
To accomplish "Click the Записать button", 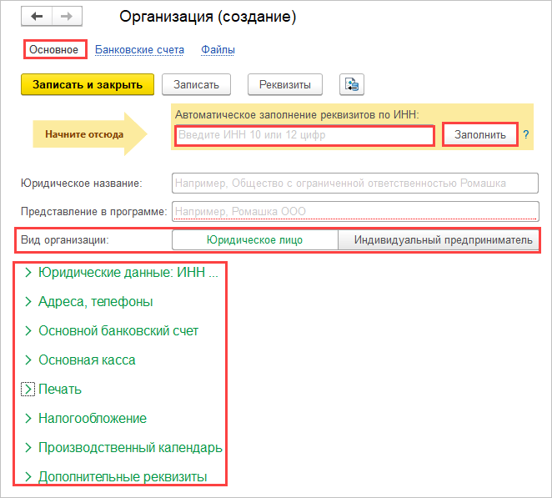I will tap(196, 84).
